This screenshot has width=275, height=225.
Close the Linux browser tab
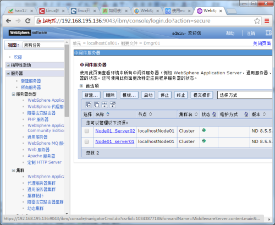[63, 11]
